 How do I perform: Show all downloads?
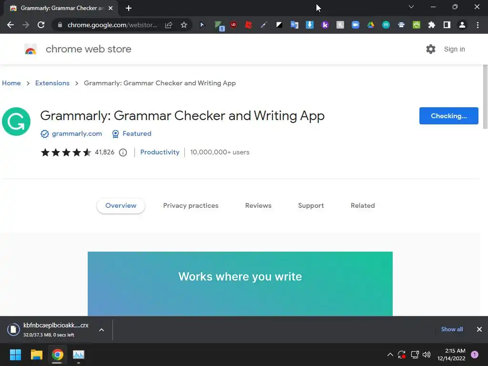coord(452,329)
